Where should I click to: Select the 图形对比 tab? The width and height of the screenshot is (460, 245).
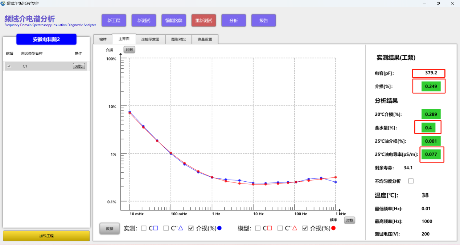tap(178, 39)
